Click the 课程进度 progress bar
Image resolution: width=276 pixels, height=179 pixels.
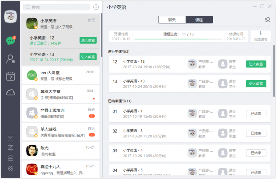click(178, 39)
